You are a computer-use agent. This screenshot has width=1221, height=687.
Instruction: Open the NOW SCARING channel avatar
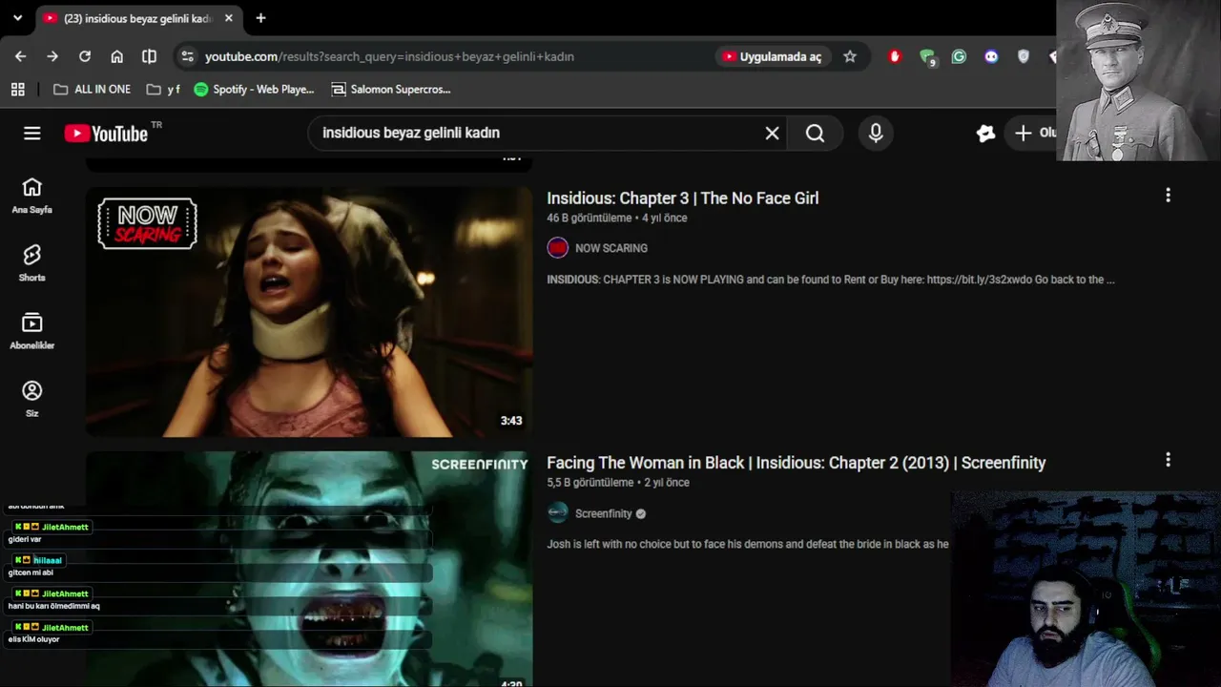(x=558, y=248)
